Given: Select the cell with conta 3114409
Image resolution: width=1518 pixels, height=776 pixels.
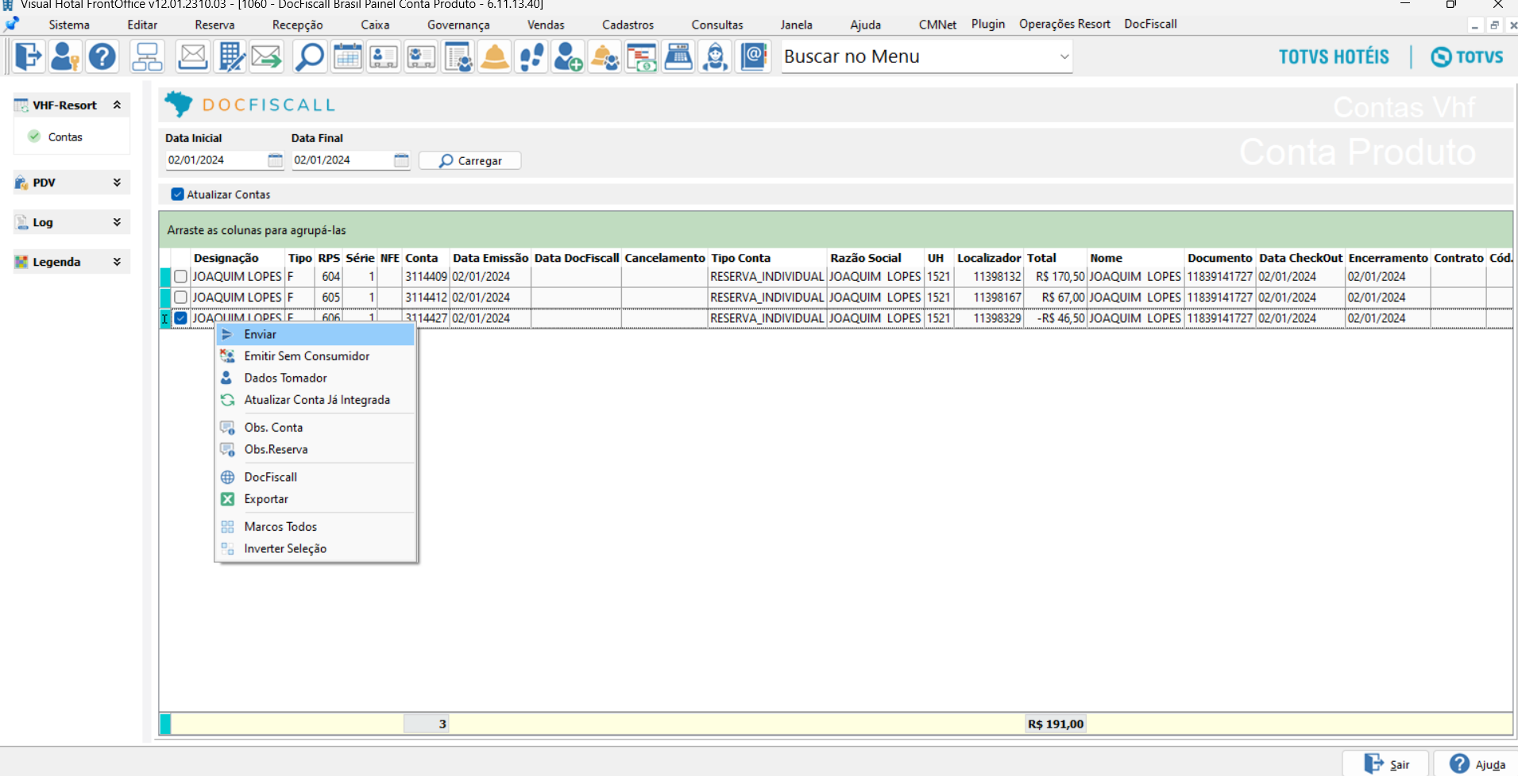Looking at the screenshot, I should point(427,277).
